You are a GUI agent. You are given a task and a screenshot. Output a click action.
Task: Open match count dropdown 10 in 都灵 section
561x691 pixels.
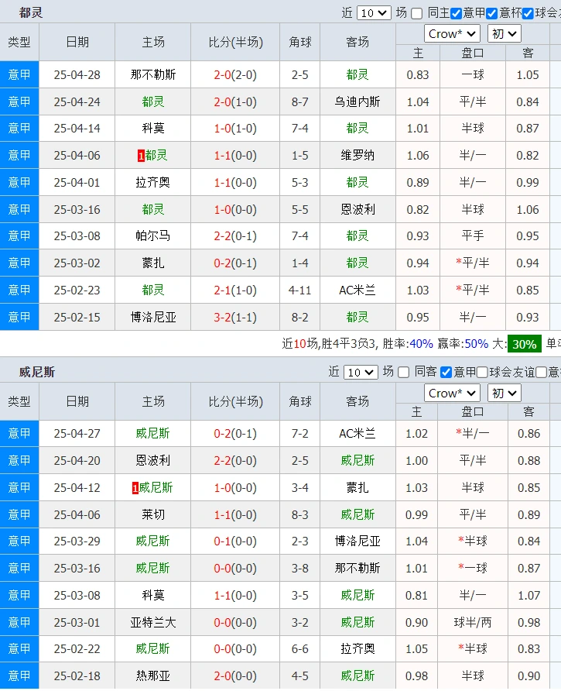point(374,13)
